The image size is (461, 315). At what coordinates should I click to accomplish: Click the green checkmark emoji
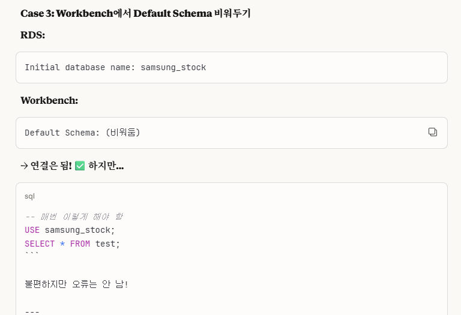click(80, 166)
